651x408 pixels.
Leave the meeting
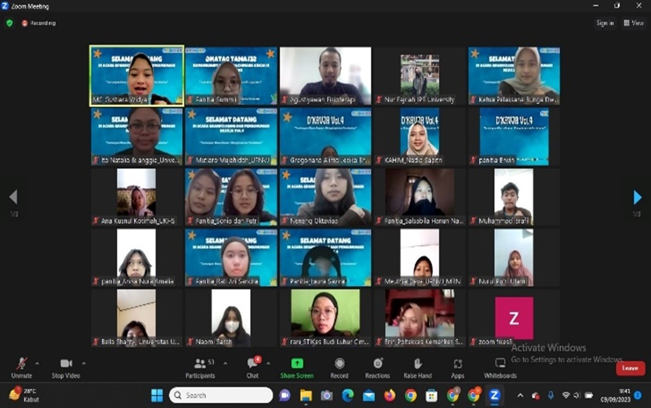pos(630,368)
